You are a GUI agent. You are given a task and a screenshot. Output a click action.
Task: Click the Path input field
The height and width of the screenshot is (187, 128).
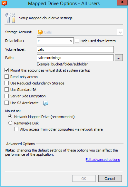point(75,58)
